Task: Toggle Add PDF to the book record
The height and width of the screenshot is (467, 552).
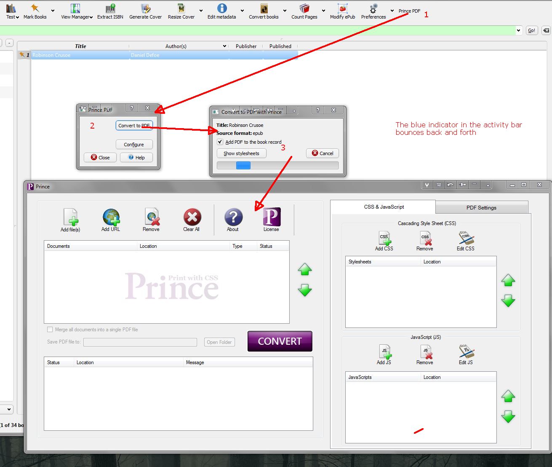Action: click(x=220, y=142)
